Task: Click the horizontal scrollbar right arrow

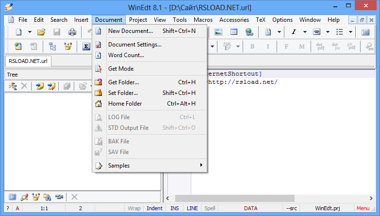Action: [371, 198]
